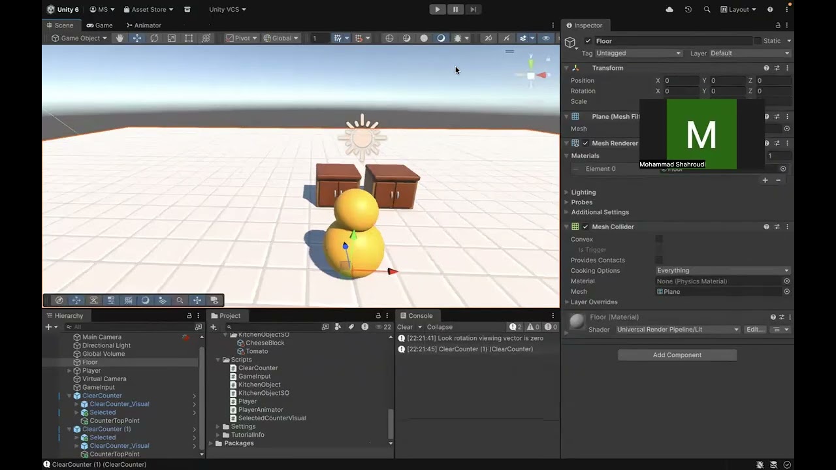
Task: Switch to the Animator tab
Action: [143, 25]
